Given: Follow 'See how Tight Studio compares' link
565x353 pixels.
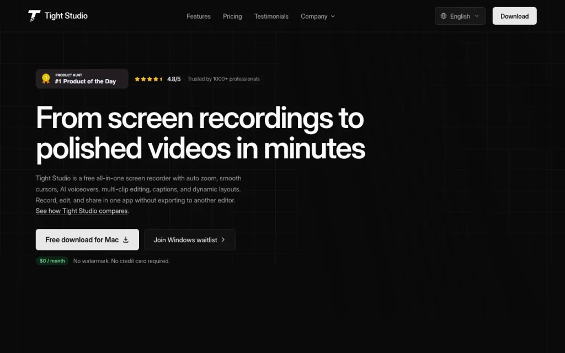Looking at the screenshot, I should pos(82,211).
